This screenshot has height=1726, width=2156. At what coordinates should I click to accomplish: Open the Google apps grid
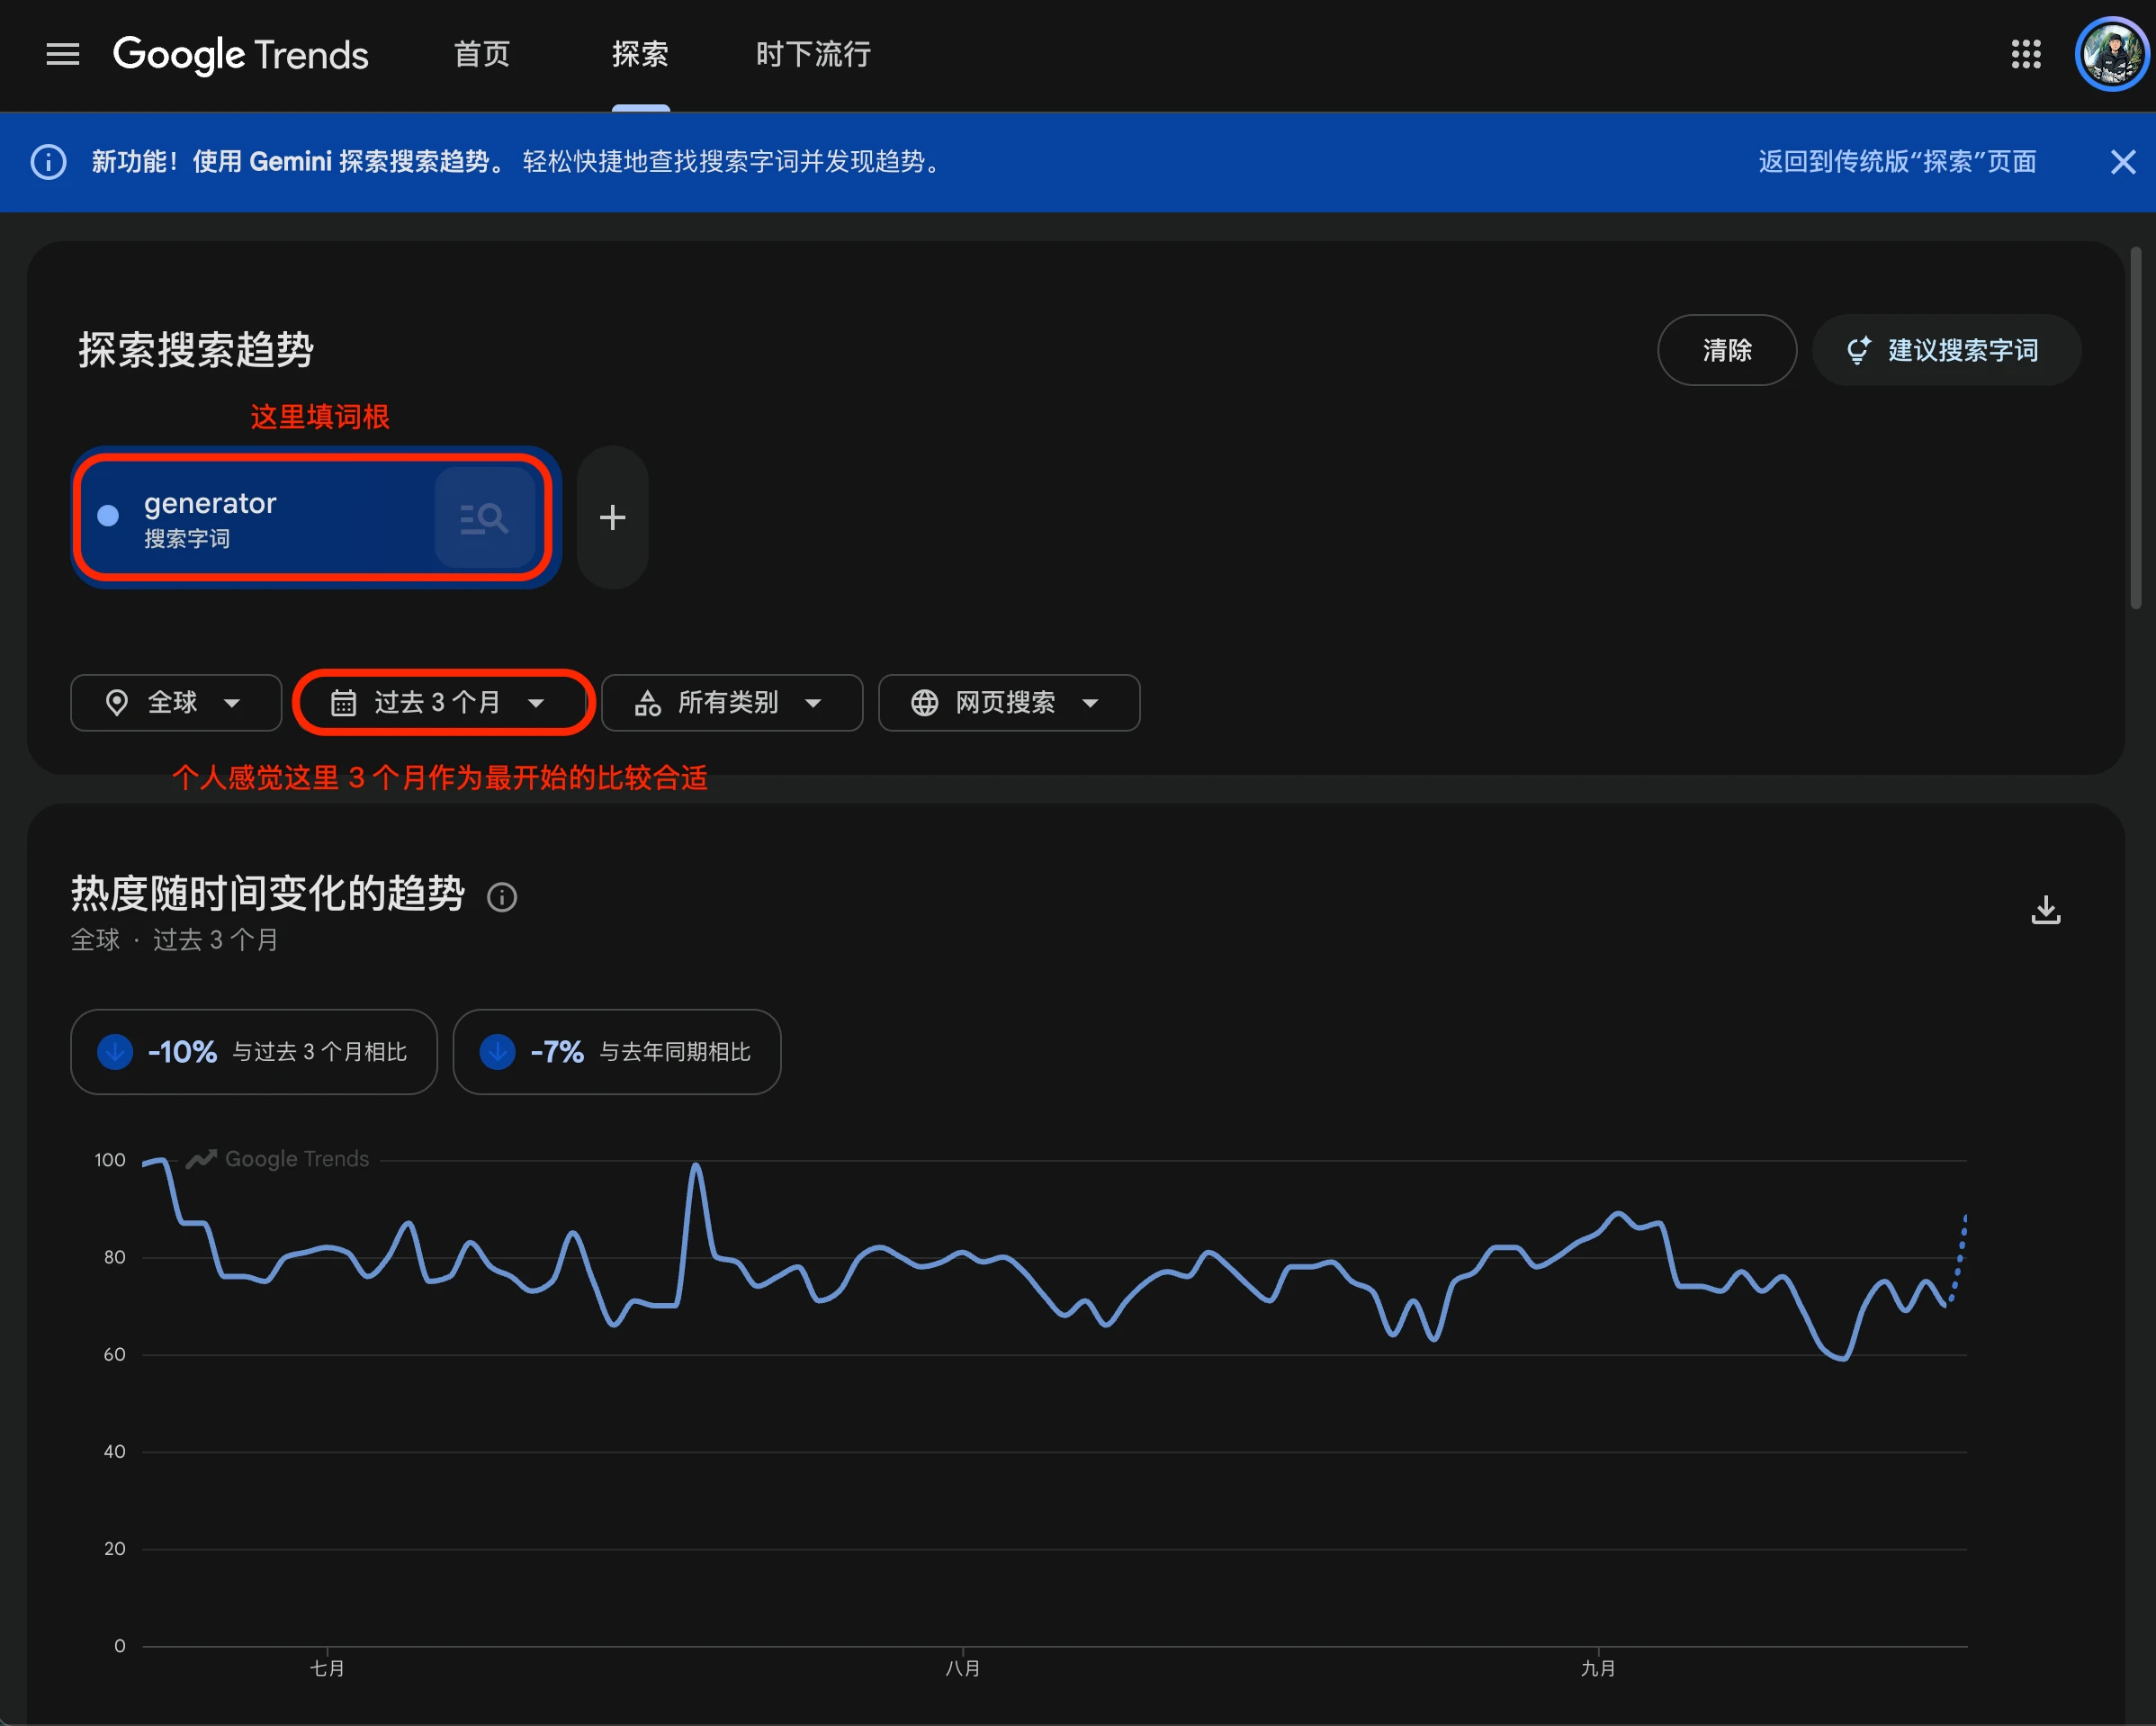2026,54
